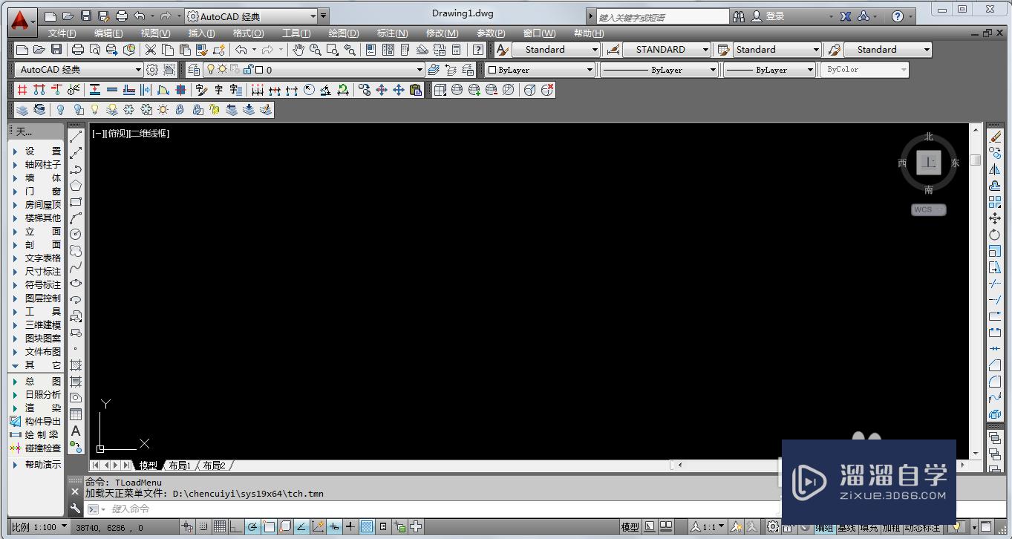This screenshot has width=1012, height=539.
Task: Click the 登录 sign-in button
Action: point(768,16)
